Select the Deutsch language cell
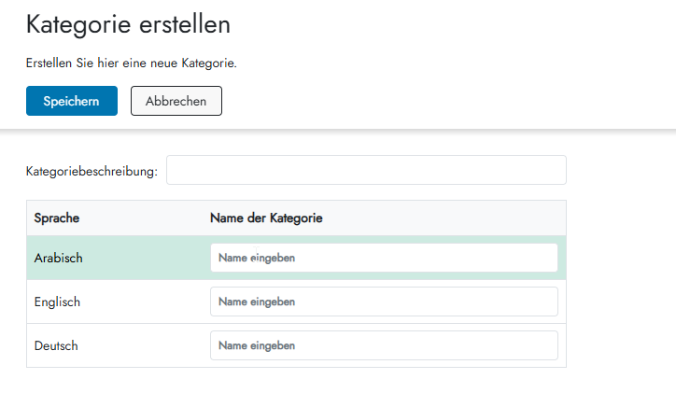The height and width of the screenshot is (407, 676). (56, 345)
